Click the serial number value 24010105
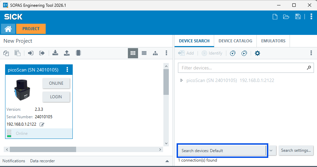 (43, 117)
